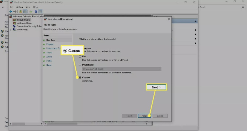Go forward using the grey toolbar arrow
The width and height of the screenshot is (247, 131).
(15, 12)
